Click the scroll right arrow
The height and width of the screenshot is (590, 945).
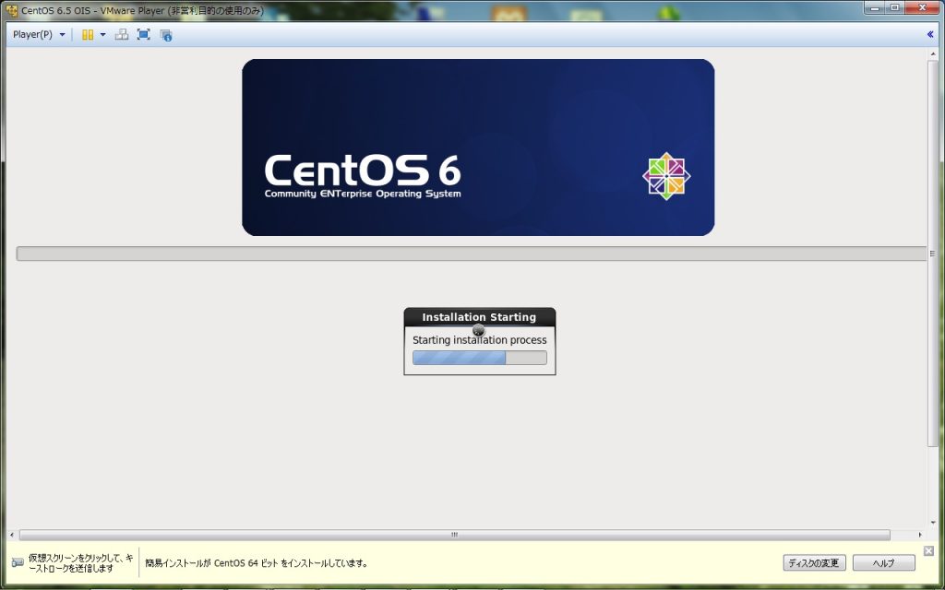[x=920, y=535]
